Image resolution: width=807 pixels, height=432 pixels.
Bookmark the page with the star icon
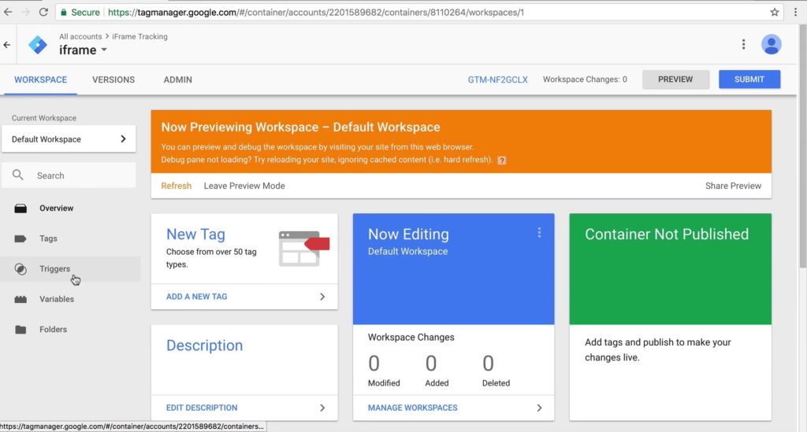pos(774,12)
